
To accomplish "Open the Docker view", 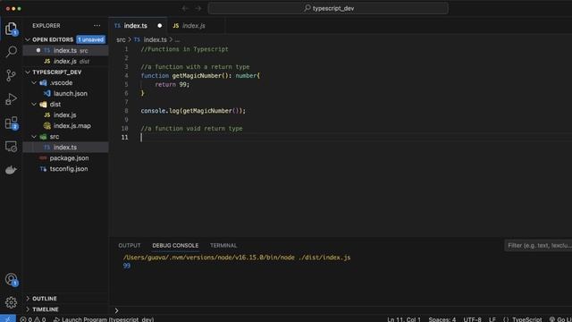I will coord(11,170).
